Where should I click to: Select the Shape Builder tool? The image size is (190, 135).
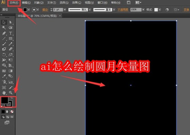click(4, 65)
